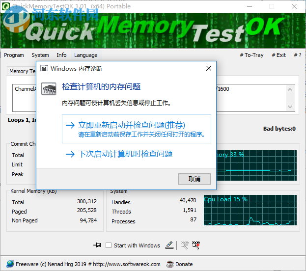Click the zoom out magnifier icon

pyautogui.click(x=184, y=245)
